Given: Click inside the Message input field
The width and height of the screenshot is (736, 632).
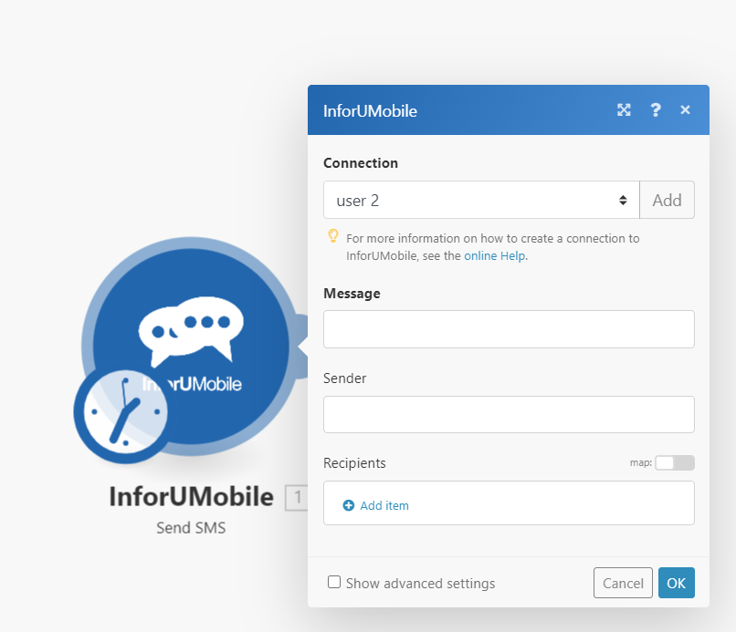Looking at the screenshot, I should click(509, 329).
